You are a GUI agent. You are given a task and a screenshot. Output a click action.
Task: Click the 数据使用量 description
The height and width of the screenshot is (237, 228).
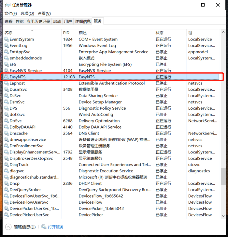pyautogui.click(x=89, y=89)
